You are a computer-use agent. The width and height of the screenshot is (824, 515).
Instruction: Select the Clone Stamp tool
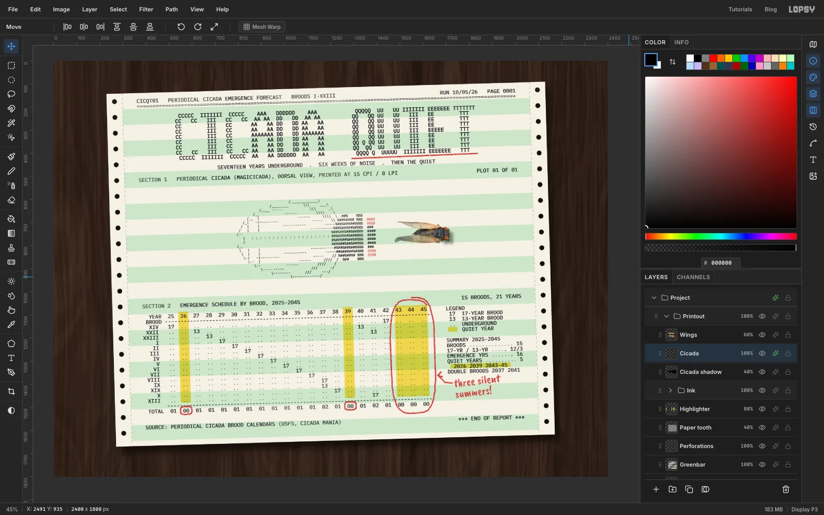(11, 248)
